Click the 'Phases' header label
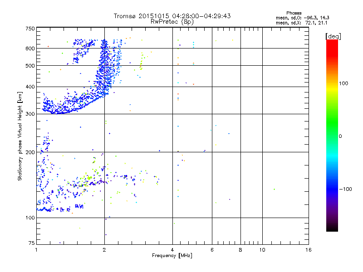The image size is (363, 272). pos(294,13)
